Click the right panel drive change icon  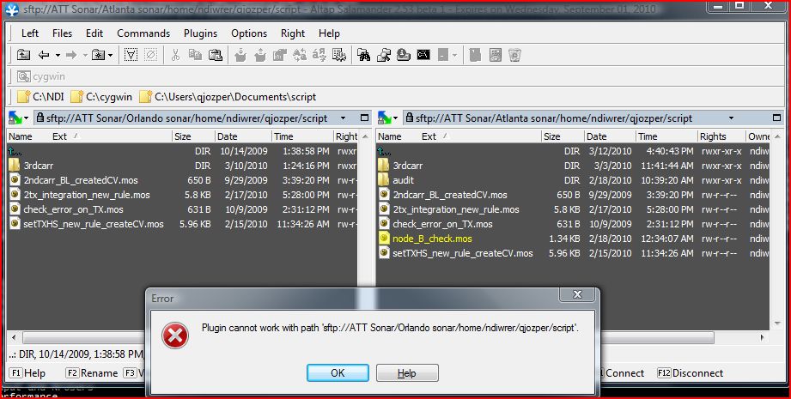tap(387, 118)
